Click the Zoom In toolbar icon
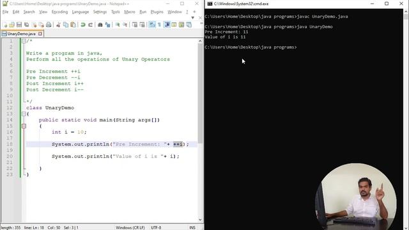This screenshot has height=230, width=409. (x=118, y=25)
